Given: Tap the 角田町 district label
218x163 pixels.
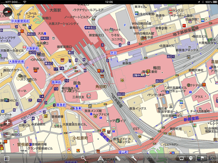Looking at the screenshot, I should point(101,87).
